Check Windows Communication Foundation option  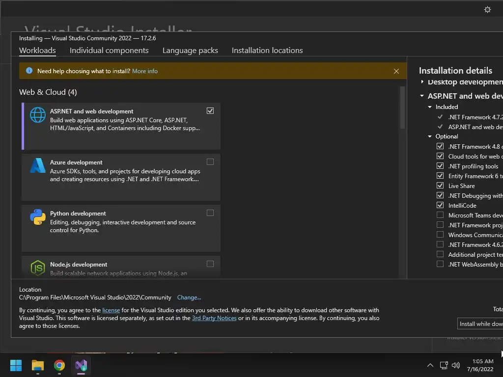click(x=440, y=235)
